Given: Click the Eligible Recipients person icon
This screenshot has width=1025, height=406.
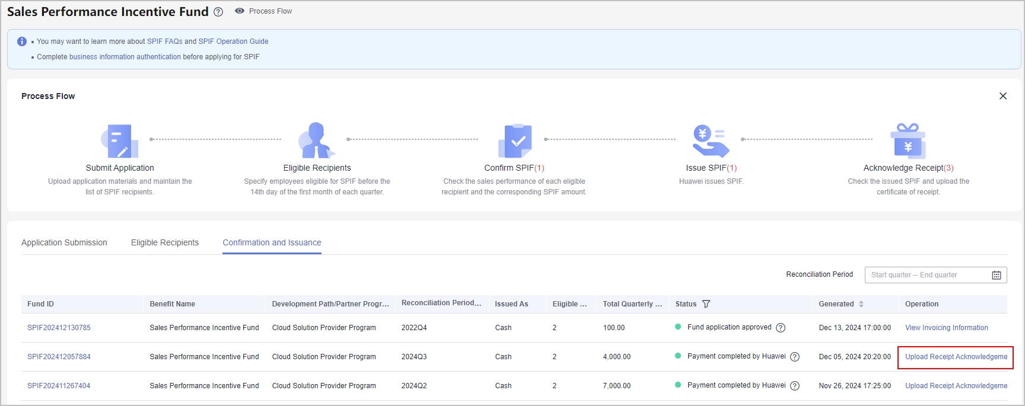Looking at the screenshot, I should pos(317,140).
